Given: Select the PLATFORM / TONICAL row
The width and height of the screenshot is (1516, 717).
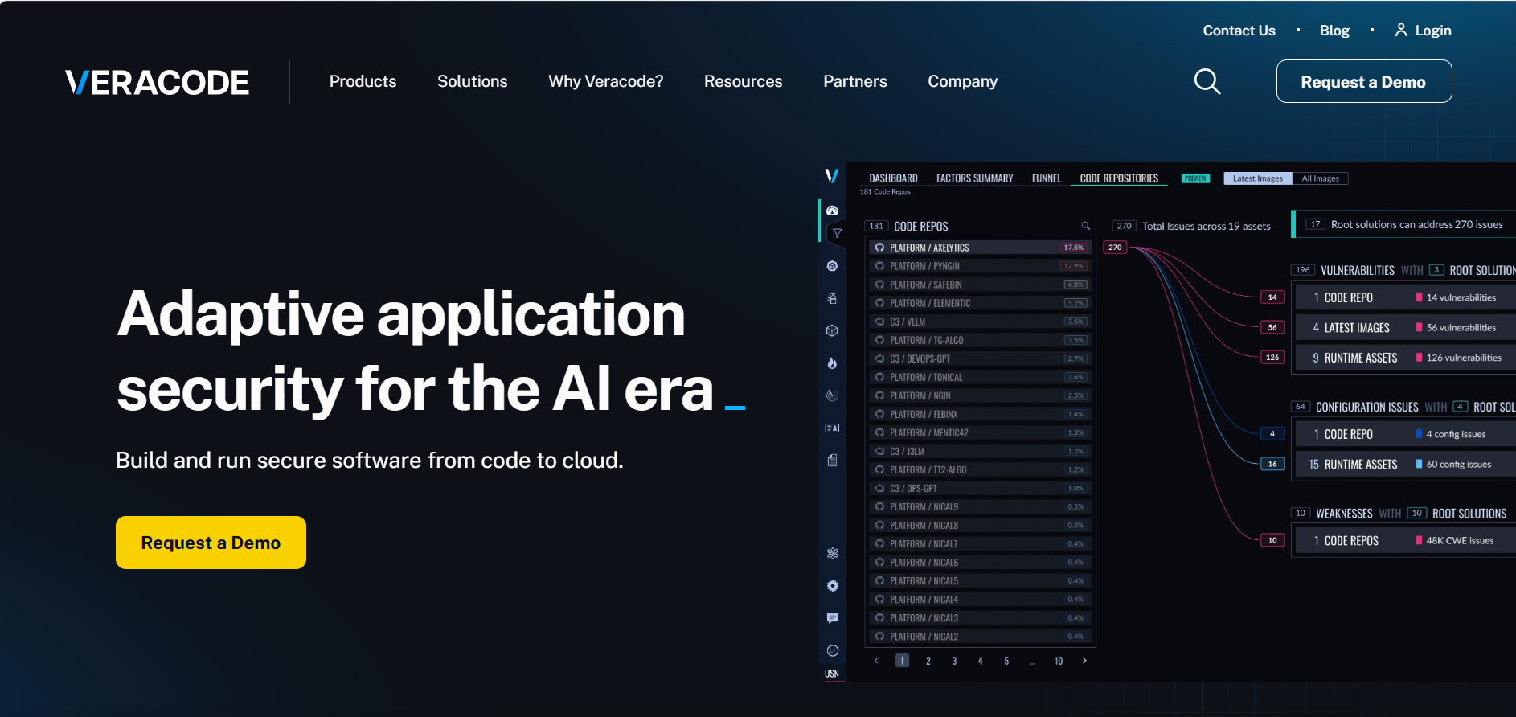Looking at the screenshot, I should click(980, 377).
